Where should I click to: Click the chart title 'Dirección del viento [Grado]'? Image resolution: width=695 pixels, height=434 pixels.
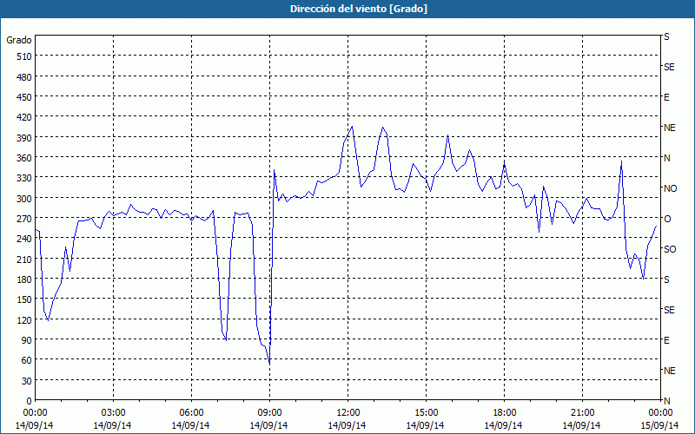click(x=359, y=9)
